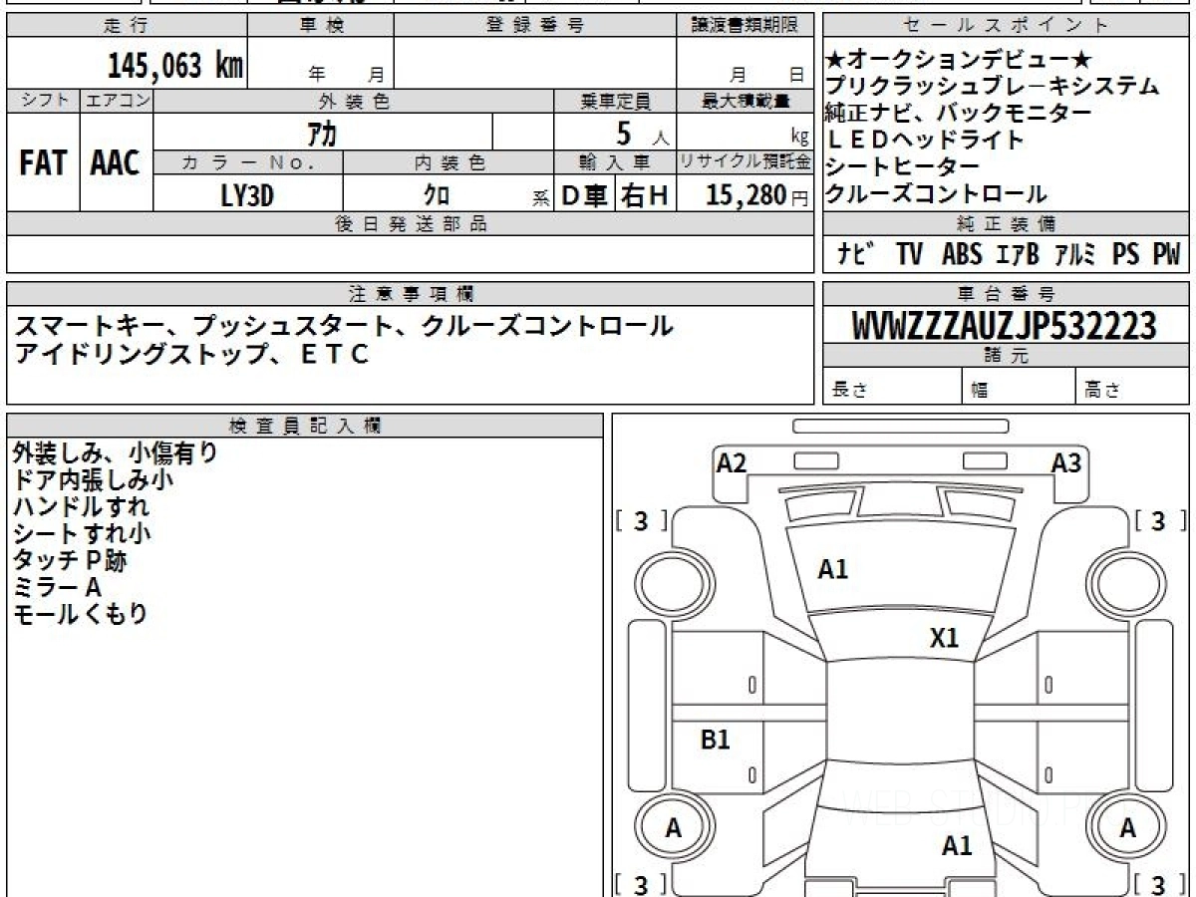Click the ハンドルすれ note
Viewport: 1196px width, 897px height.
click(x=81, y=506)
